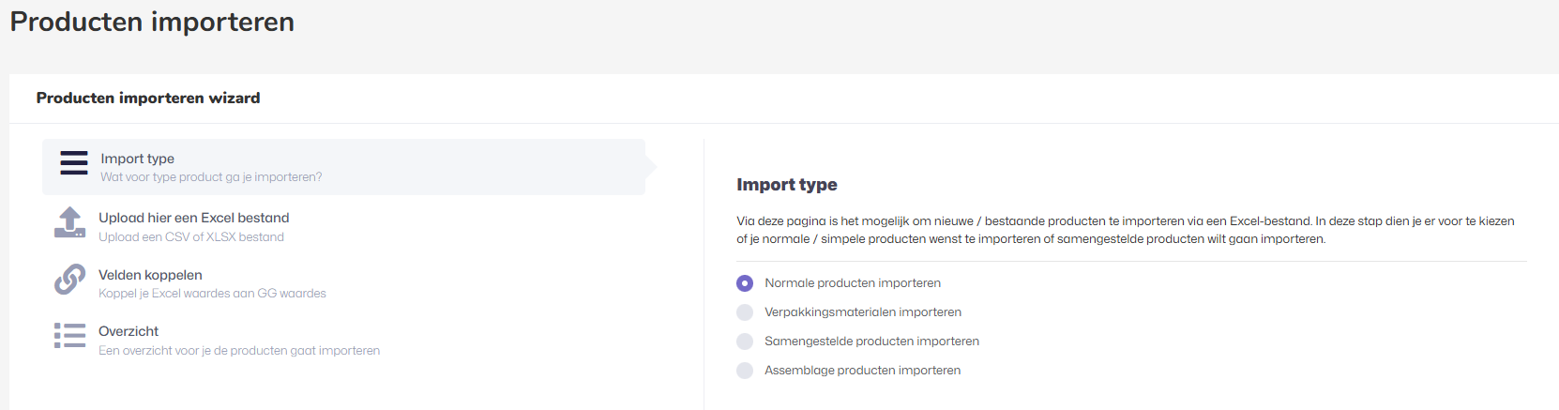Jump to the Overzicht step title
Viewport: 1559px width, 410px height.
(x=129, y=331)
